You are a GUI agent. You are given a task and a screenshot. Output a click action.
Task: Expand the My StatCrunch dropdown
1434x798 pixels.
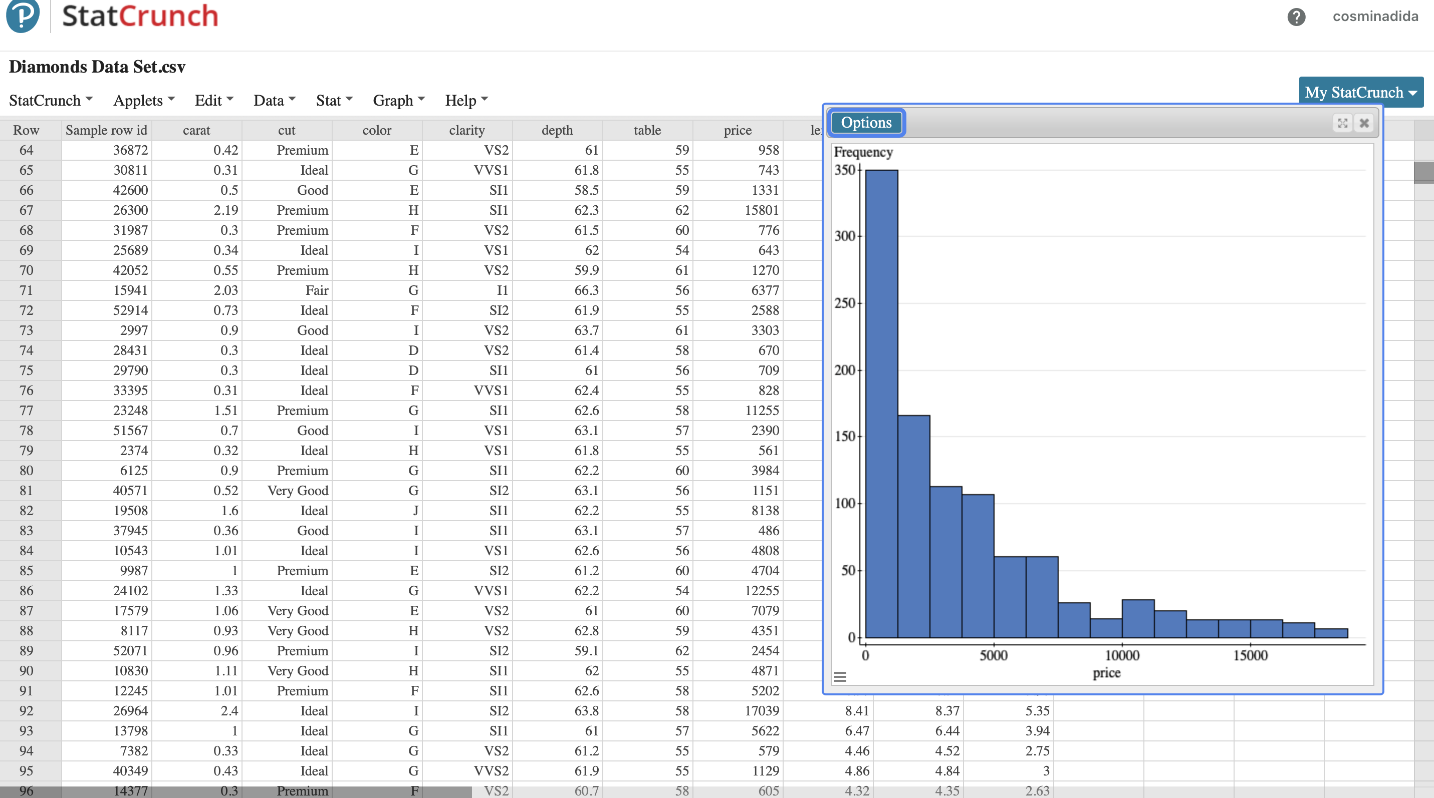1360,92
